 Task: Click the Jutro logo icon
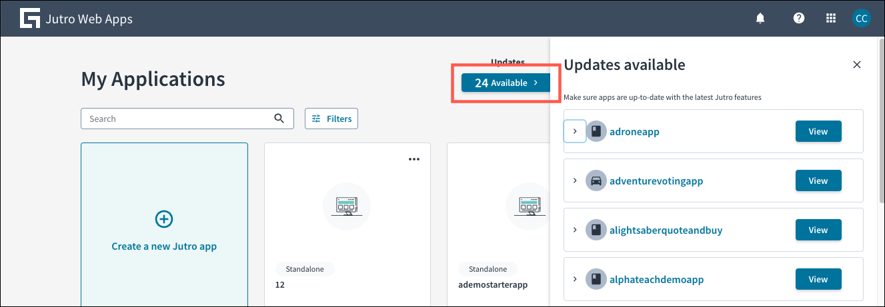pyautogui.click(x=30, y=18)
